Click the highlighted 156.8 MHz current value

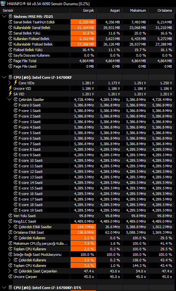point(83,232)
